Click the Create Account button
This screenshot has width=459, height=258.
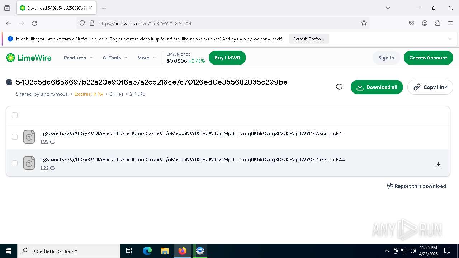click(x=428, y=58)
